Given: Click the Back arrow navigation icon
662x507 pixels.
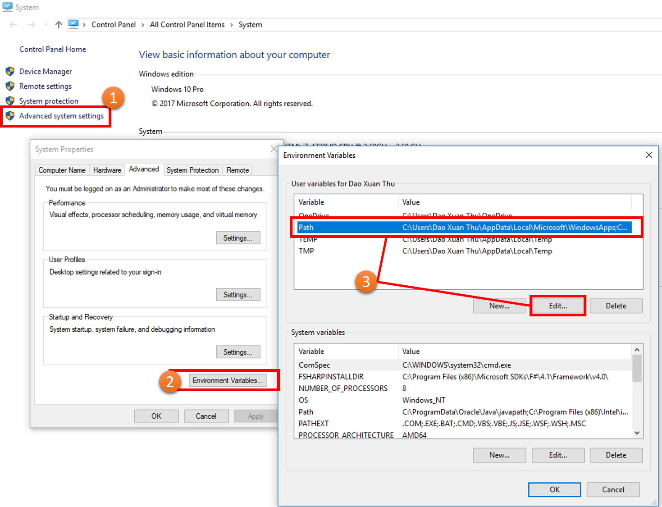Looking at the screenshot, I should (14, 25).
